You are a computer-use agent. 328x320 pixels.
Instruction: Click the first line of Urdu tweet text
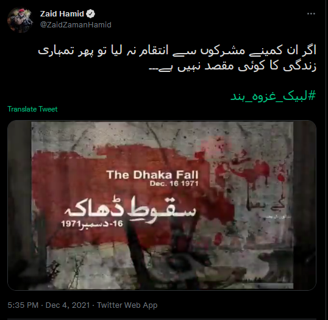click(177, 51)
